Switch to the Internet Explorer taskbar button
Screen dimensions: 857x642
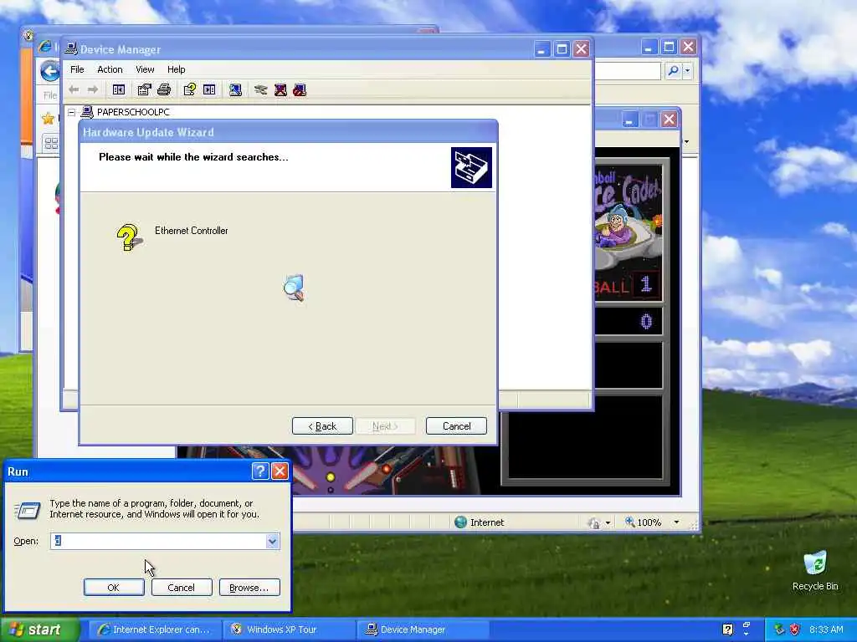point(154,629)
